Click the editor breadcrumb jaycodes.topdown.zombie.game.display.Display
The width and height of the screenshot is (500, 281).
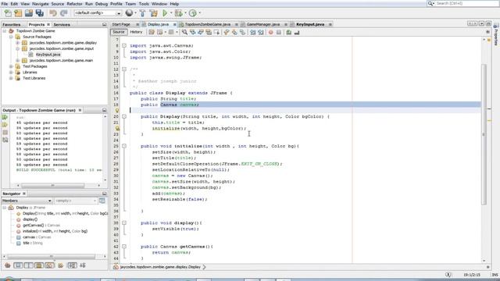click(x=160, y=267)
